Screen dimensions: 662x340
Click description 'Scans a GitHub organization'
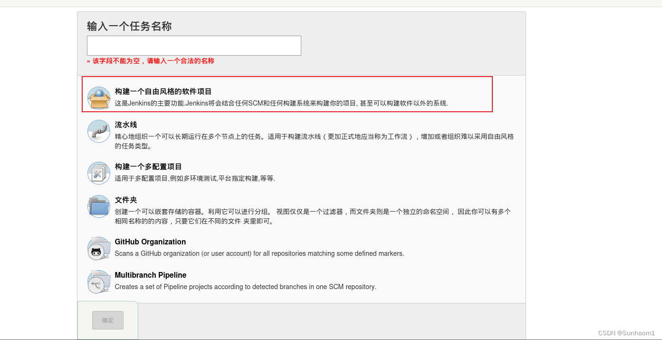pyautogui.click(x=259, y=253)
